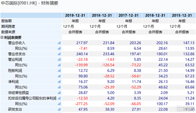Select the 2015-12-31 column header
The height and width of the screenshot is (113, 196).
tap(182, 15)
